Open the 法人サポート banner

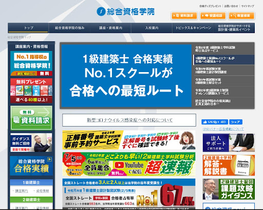[229, 143]
